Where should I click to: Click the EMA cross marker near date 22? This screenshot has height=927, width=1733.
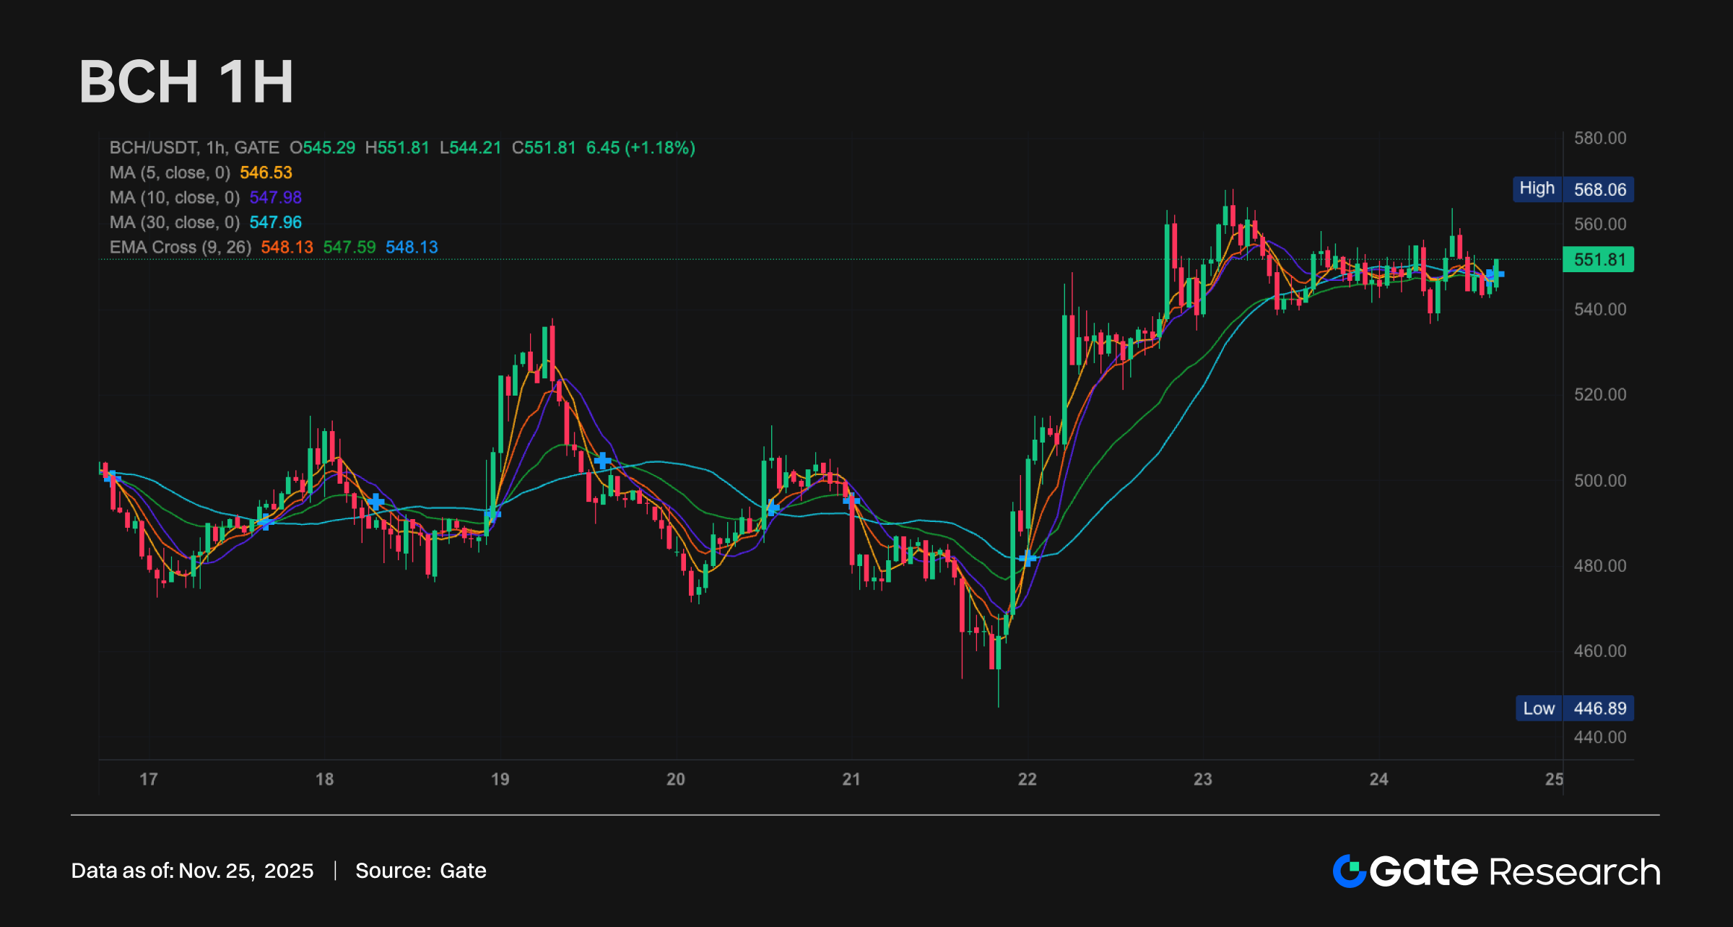(x=1028, y=557)
